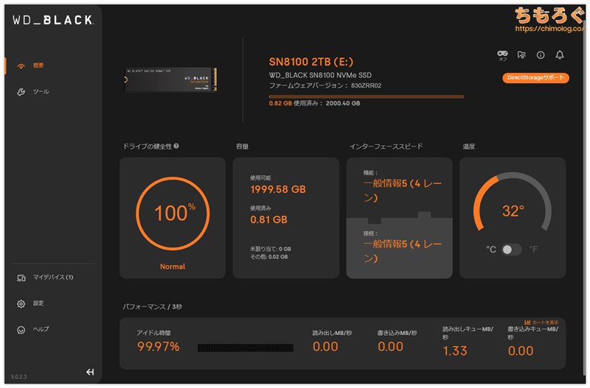Open the folder shortcut icon in header
Screen dimensions: 590x388
point(521,55)
